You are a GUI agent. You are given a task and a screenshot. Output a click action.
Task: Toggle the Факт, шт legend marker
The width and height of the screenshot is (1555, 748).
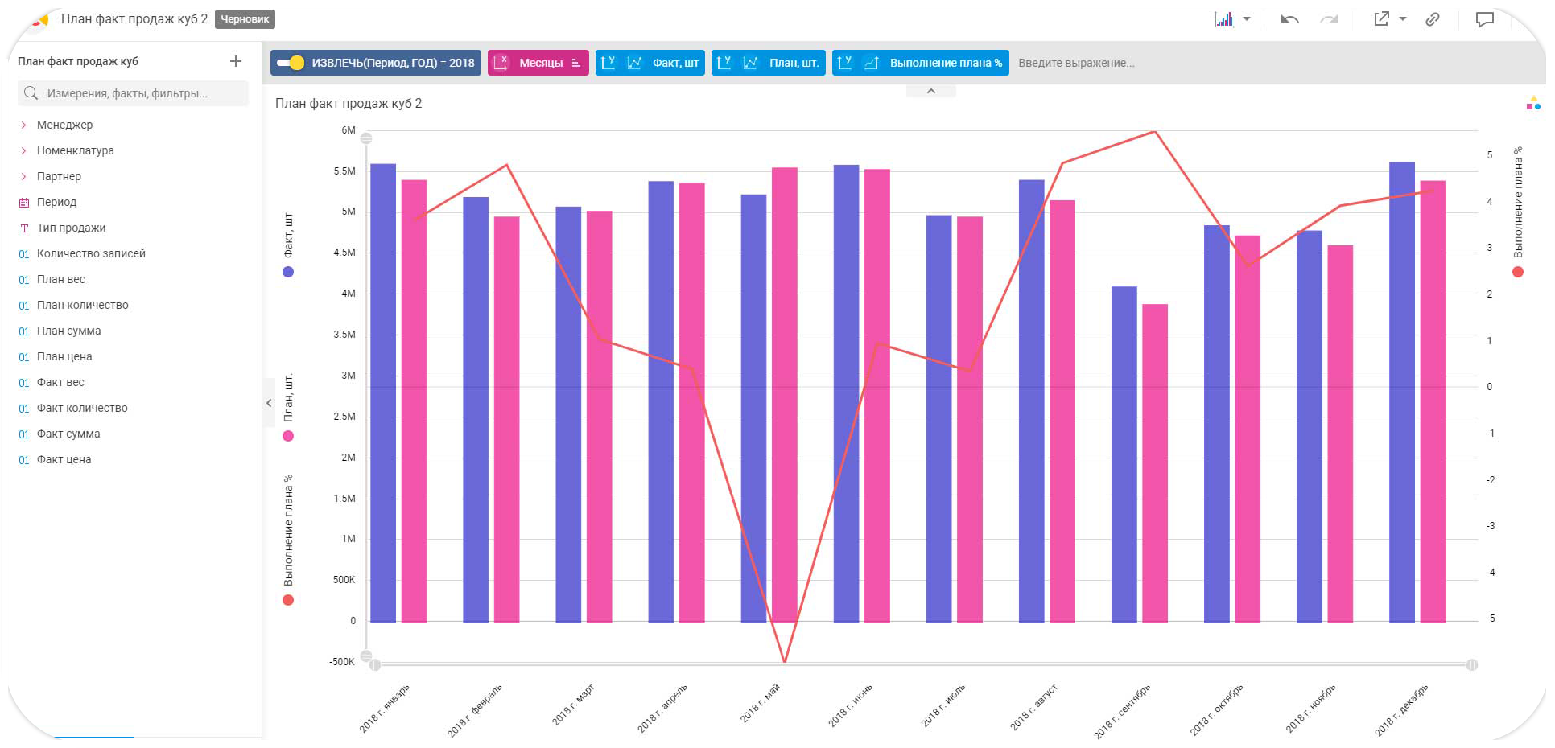tap(288, 272)
